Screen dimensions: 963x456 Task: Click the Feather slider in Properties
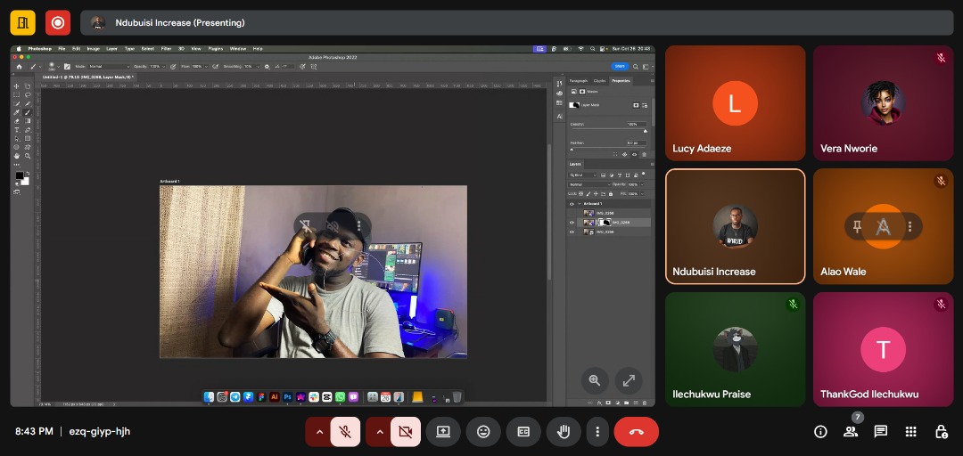(609, 149)
